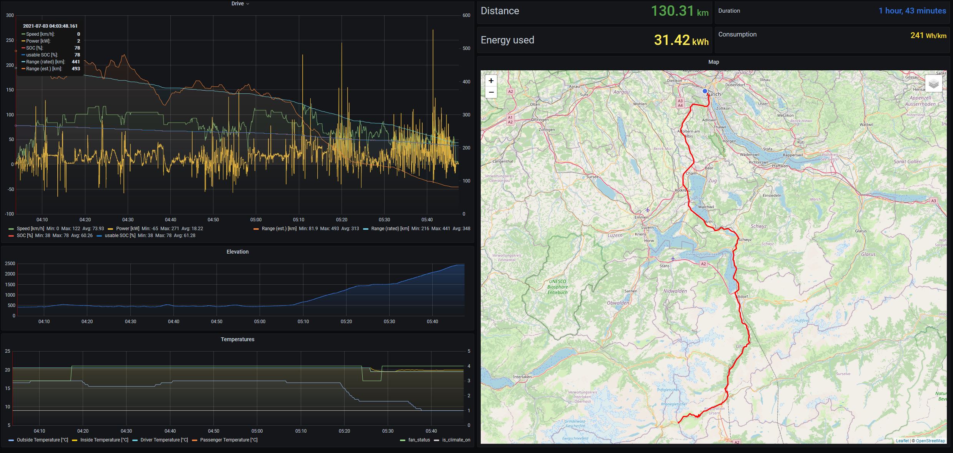Open the Temperatures panel title menu
953x453 pixels.
click(x=237, y=339)
